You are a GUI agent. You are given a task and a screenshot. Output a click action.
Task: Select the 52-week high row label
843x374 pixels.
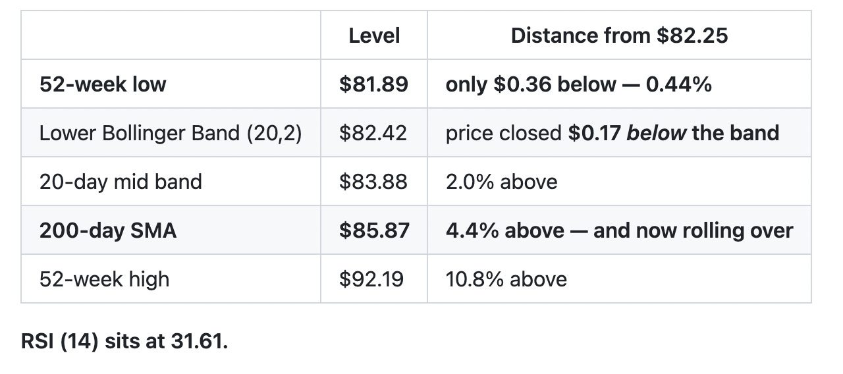(x=104, y=279)
